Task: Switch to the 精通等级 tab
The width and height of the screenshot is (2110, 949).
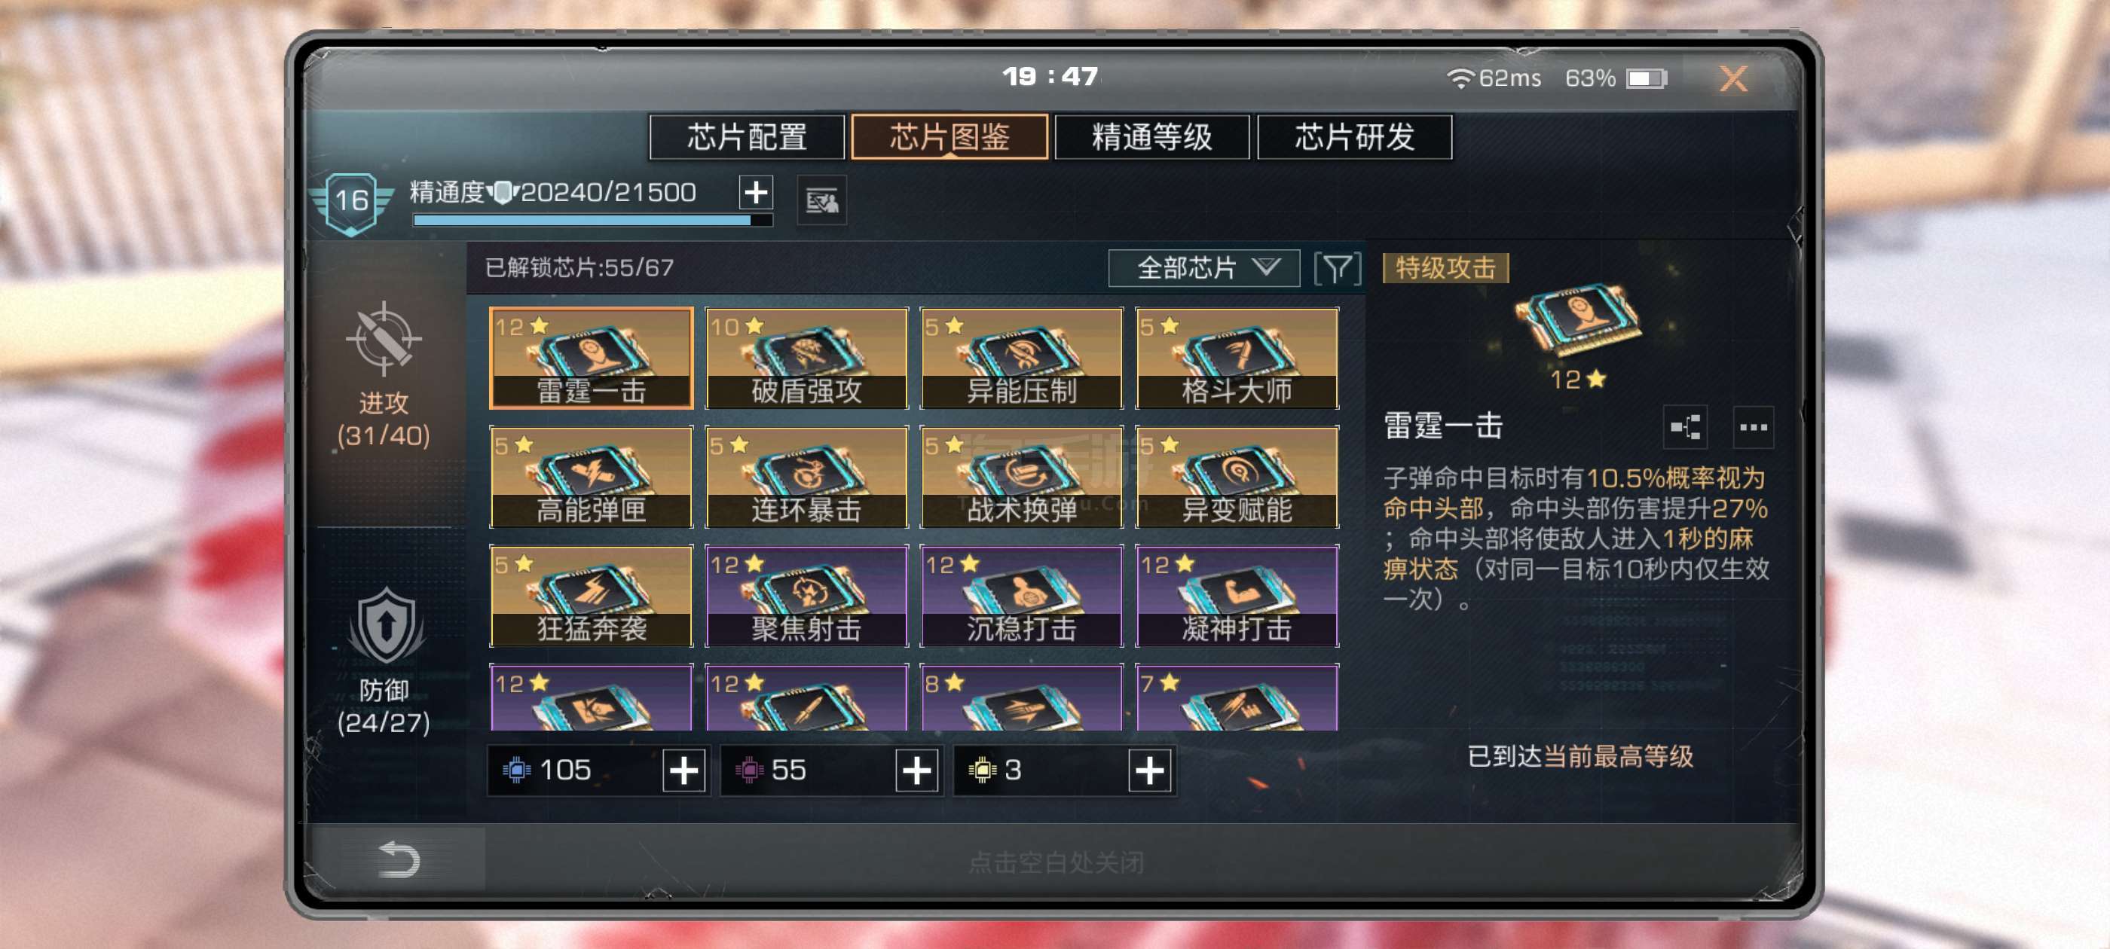Action: click(1151, 137)
